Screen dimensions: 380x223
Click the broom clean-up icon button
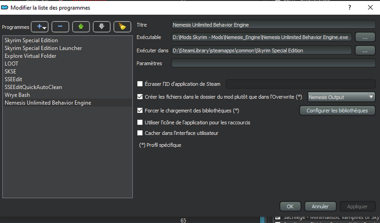click(x=122, y=27)
